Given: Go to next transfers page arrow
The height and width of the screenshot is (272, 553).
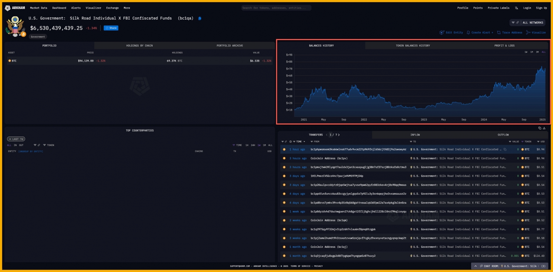Looking at the screenshot, I should tap(339, 135).
